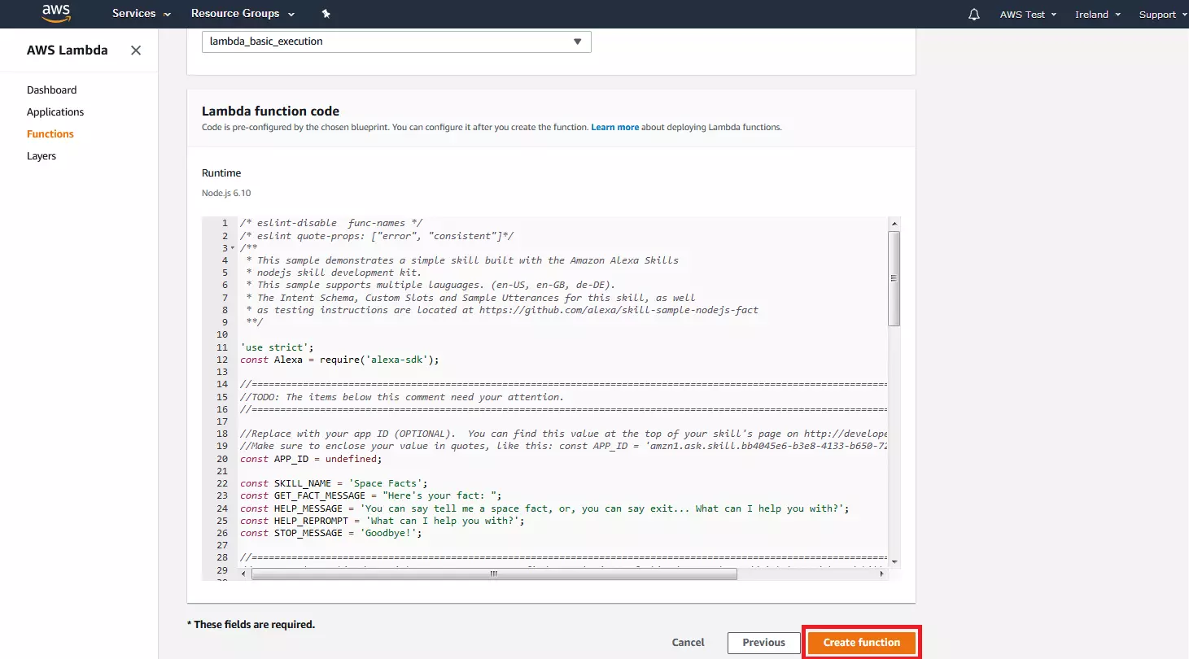
Task: Click the HELP_MESSAGE code line
Action: click(x=544, y=508)
